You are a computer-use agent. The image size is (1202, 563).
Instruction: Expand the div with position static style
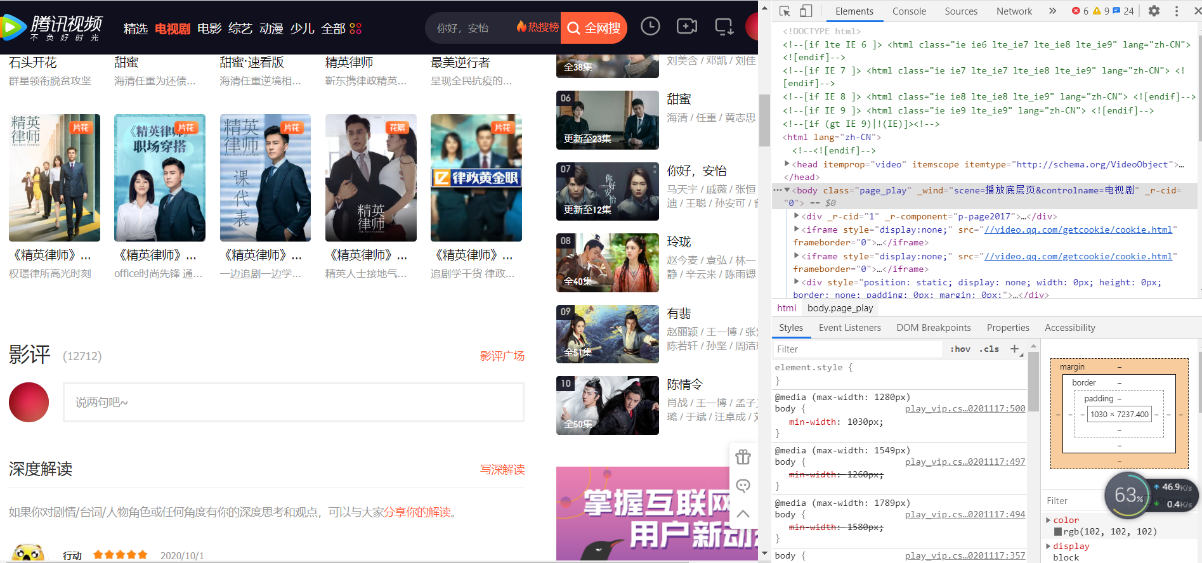[x=797, y=282]
